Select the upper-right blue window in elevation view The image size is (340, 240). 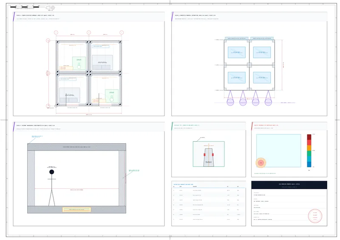point(262,52)
